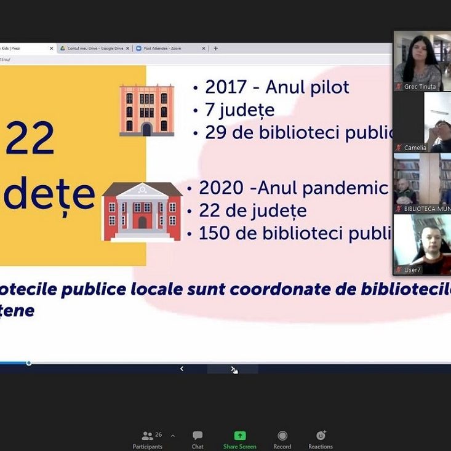Open a new browser tab
This screenshot has height=451, width=451.
pos(215,48)
